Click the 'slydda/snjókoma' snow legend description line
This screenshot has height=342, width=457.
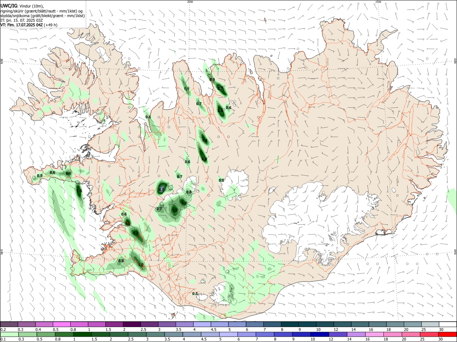[x=42, y=16]
